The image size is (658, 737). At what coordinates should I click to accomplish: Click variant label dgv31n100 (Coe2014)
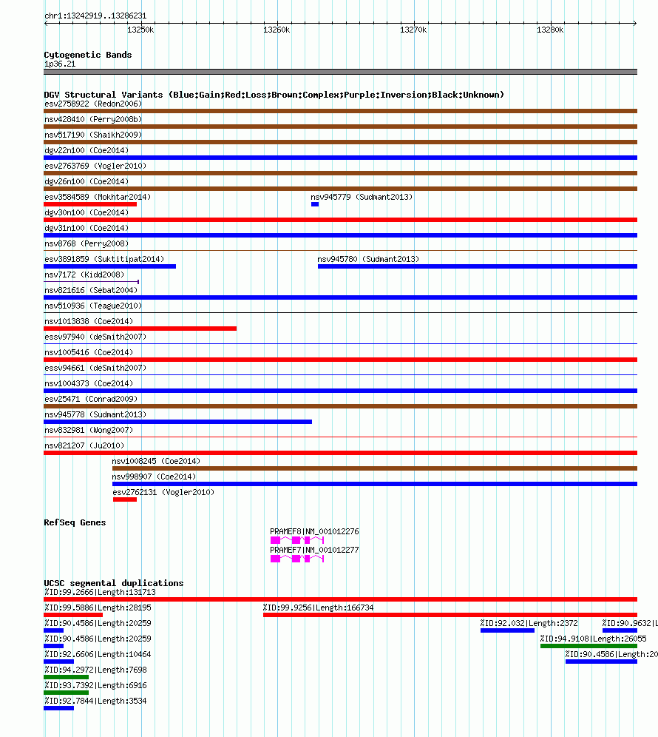click(x=87, y=228)
